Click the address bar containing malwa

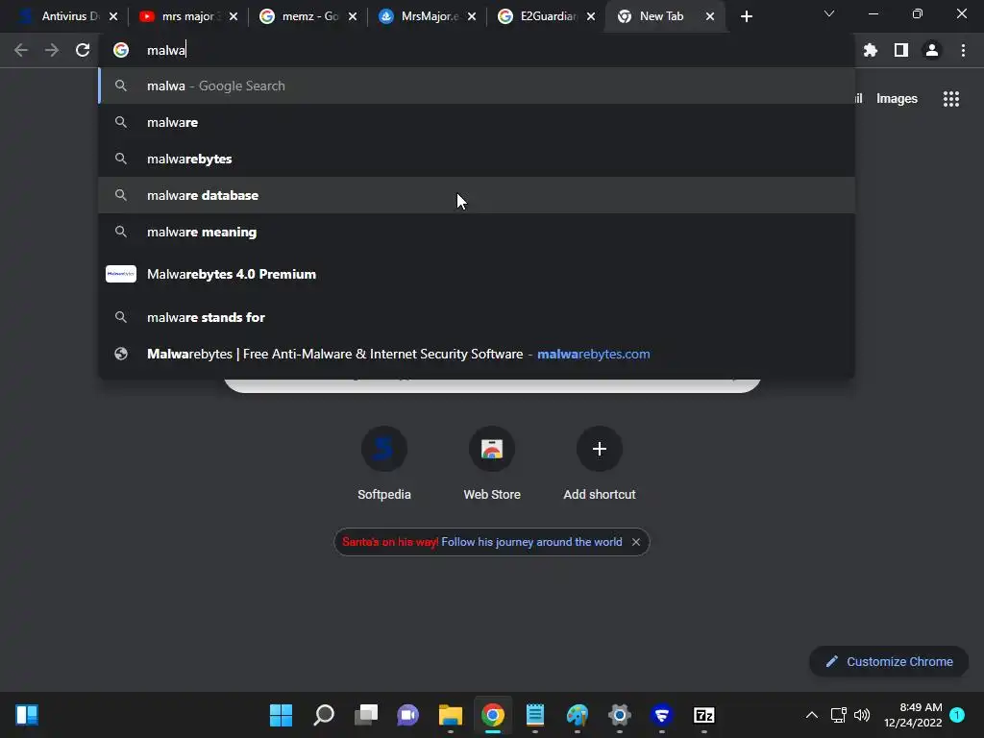click(477, 50)
